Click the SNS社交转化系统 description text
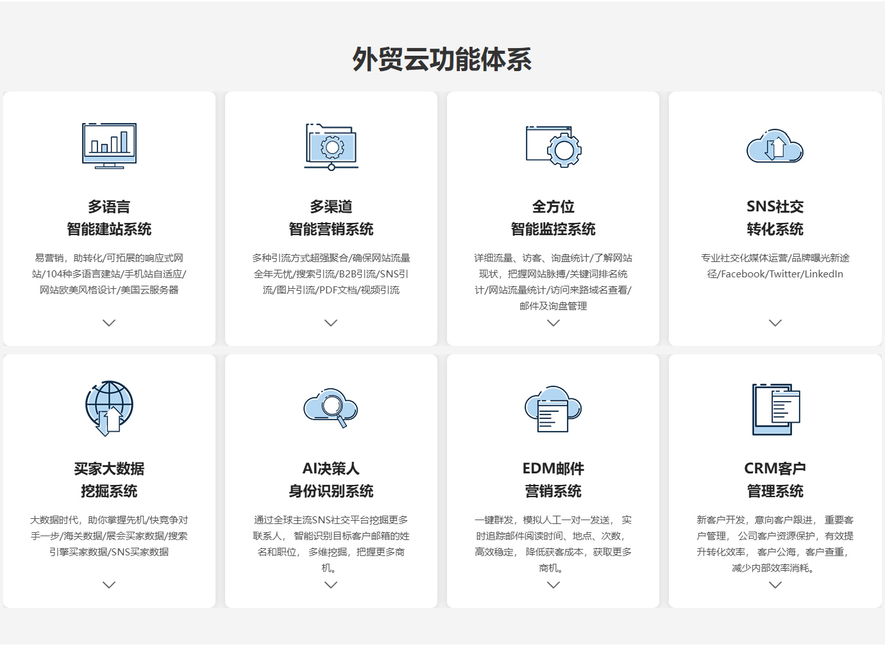 [775, 266]
